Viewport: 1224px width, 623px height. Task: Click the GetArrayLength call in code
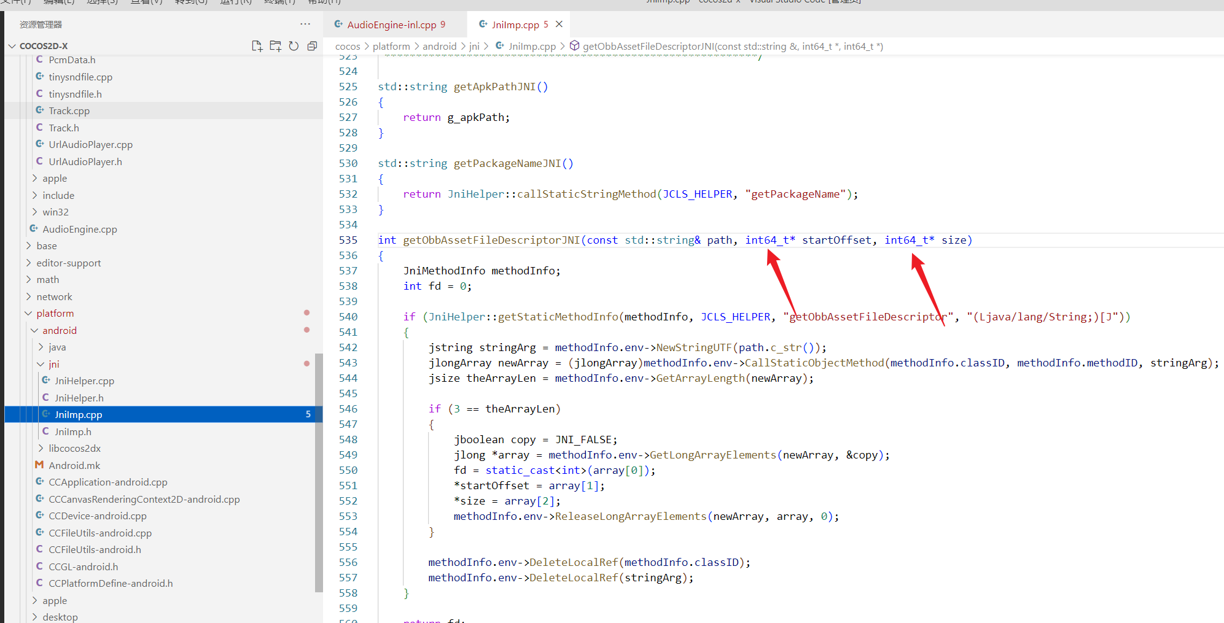[x=701, y=378]
